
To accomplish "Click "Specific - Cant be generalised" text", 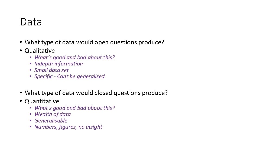I will pos(69,76).
